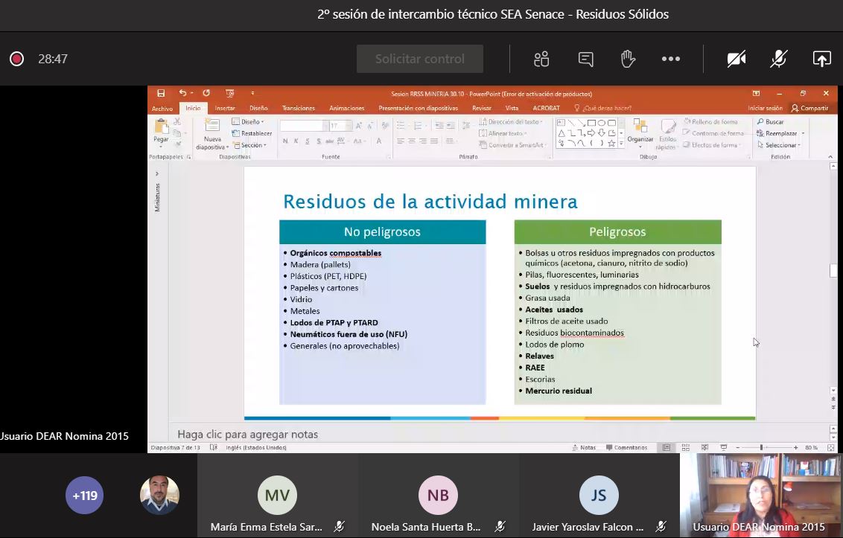Click the PowerPoint save icon

tap(161, 94)
